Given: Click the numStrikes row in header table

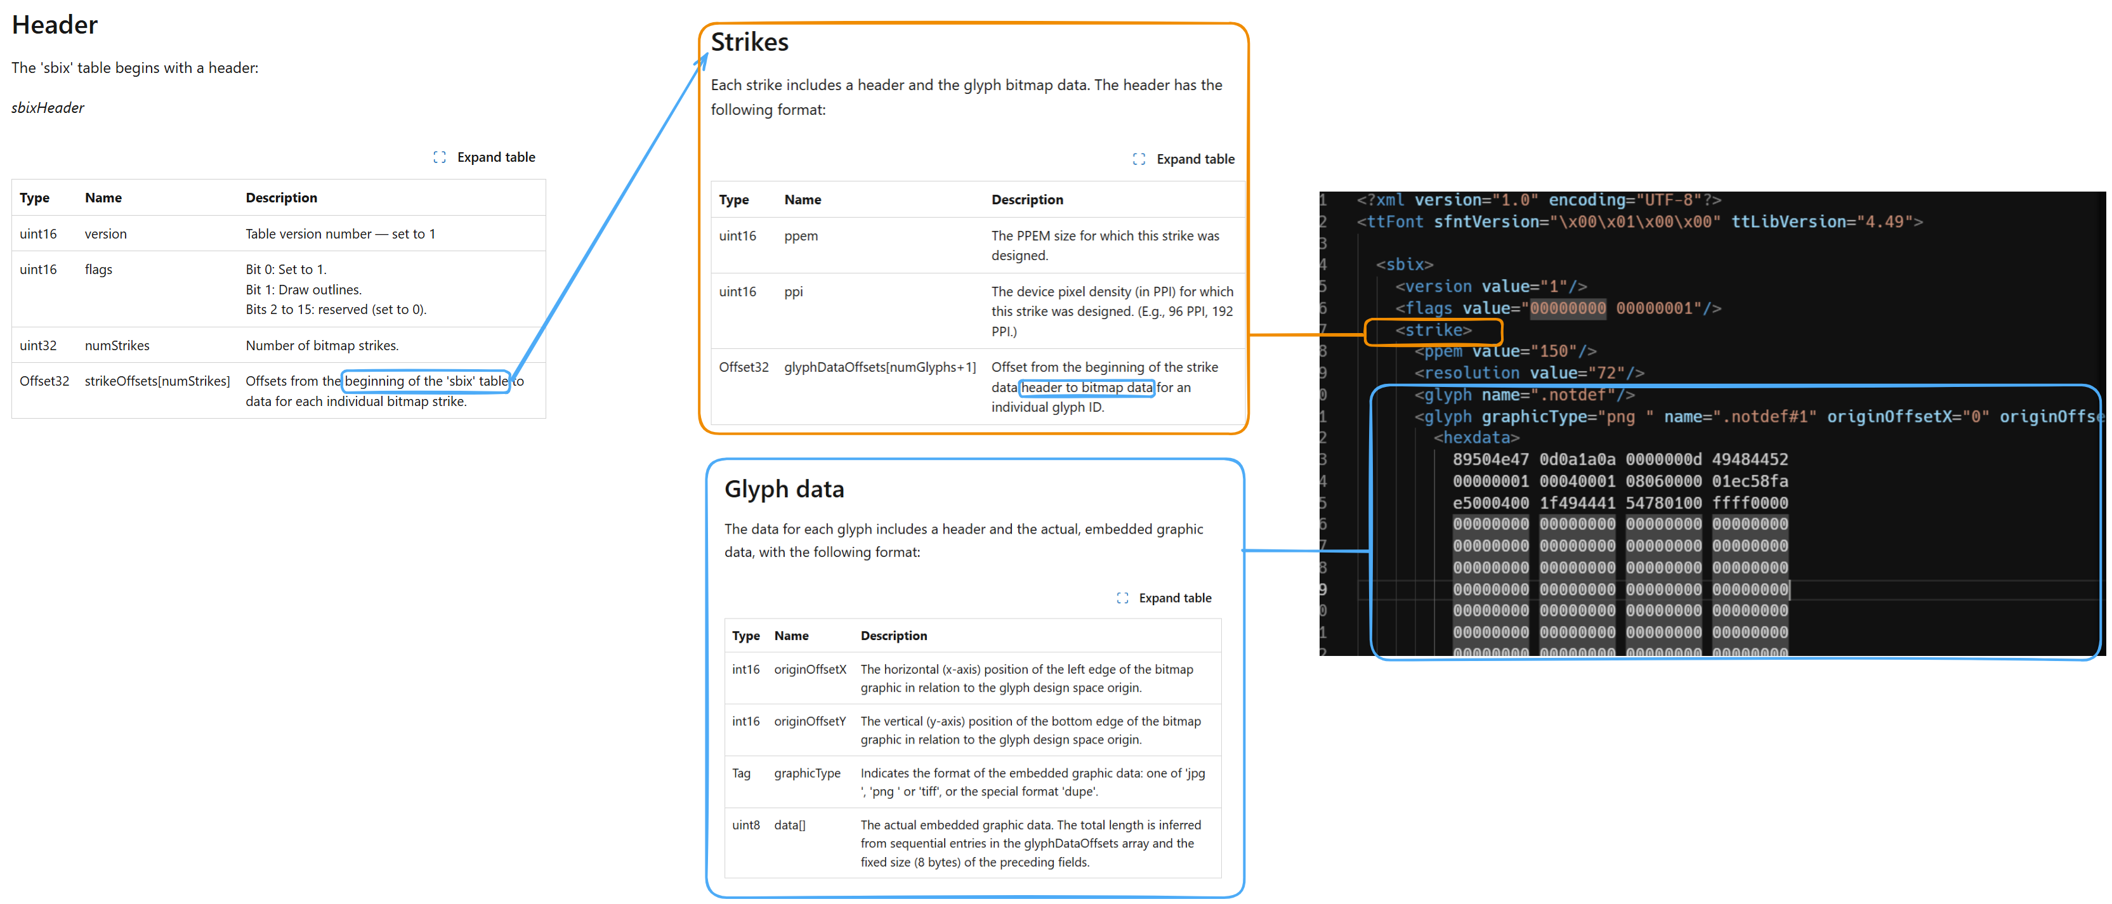Looking at the screenshot, I should point(278,345).
